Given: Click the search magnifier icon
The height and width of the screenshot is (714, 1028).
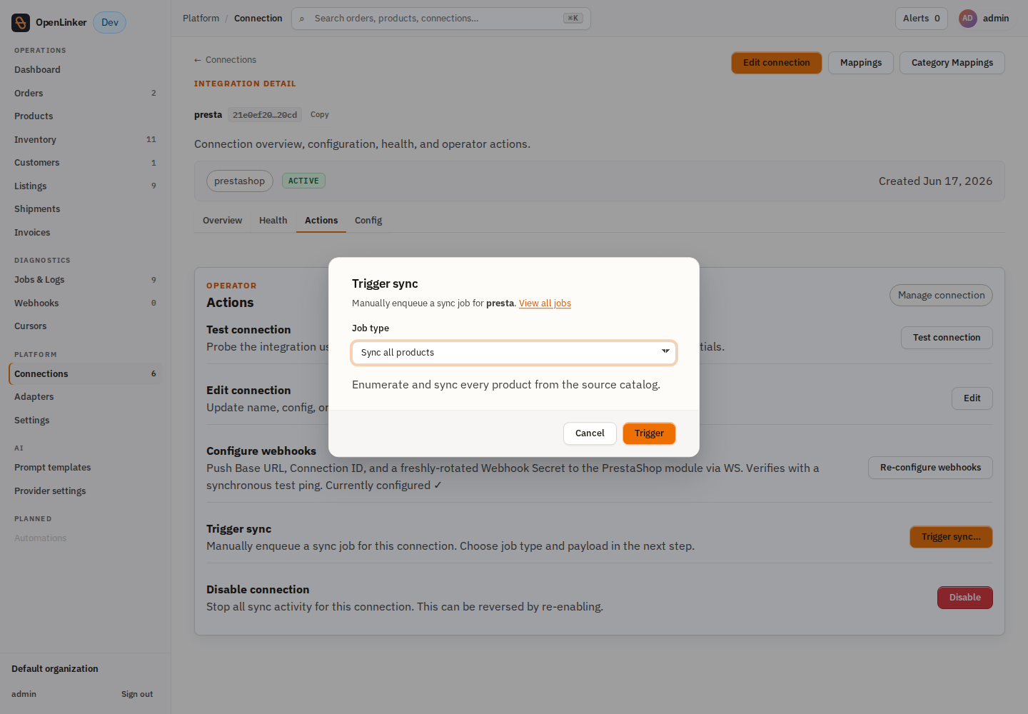Looking at the screenshot, I should click(x=302, y=19).
